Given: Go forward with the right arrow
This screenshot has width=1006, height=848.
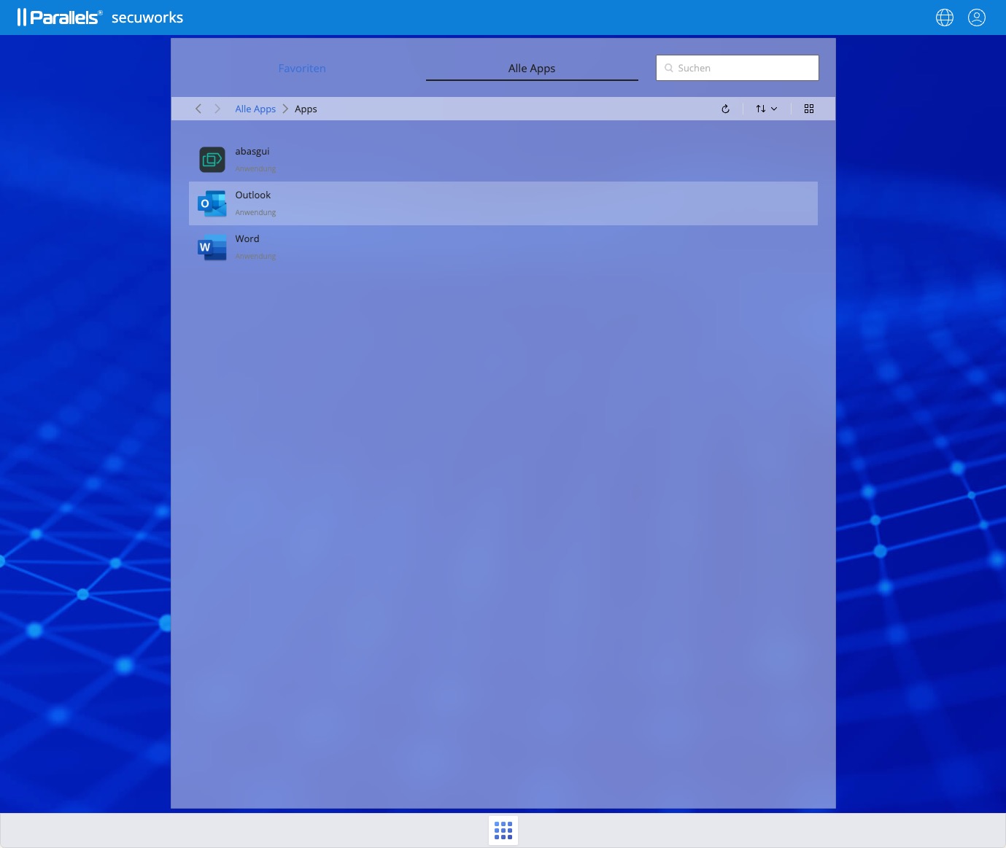Looking at the screenshot, I should coord(217,109).
